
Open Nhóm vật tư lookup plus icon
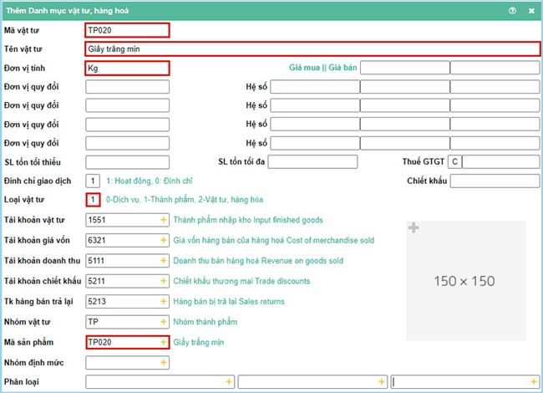click(x=164, y=321)
